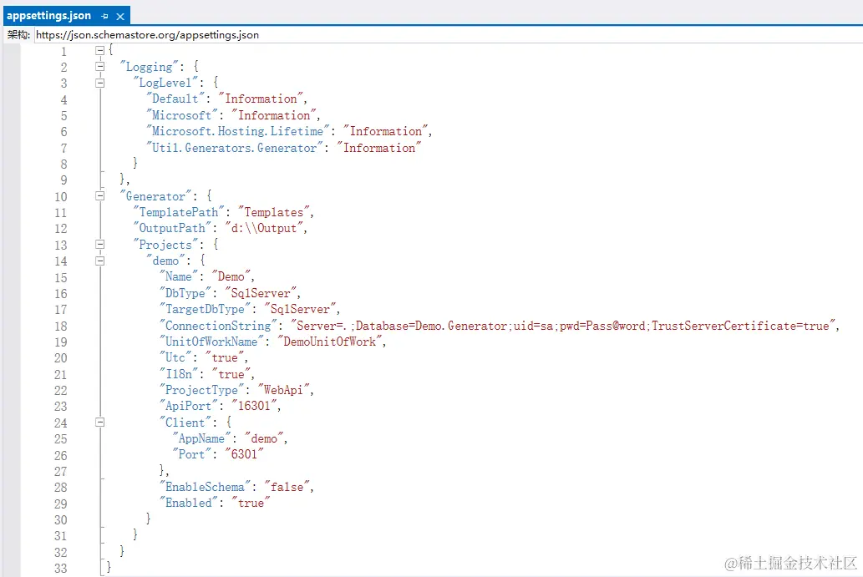Click the "Default" key on line 4
This screenshot has width=863, height=577.
(x=175, y=99)
